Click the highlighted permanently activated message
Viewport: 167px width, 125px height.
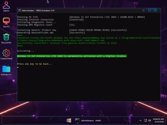[72, 56]
